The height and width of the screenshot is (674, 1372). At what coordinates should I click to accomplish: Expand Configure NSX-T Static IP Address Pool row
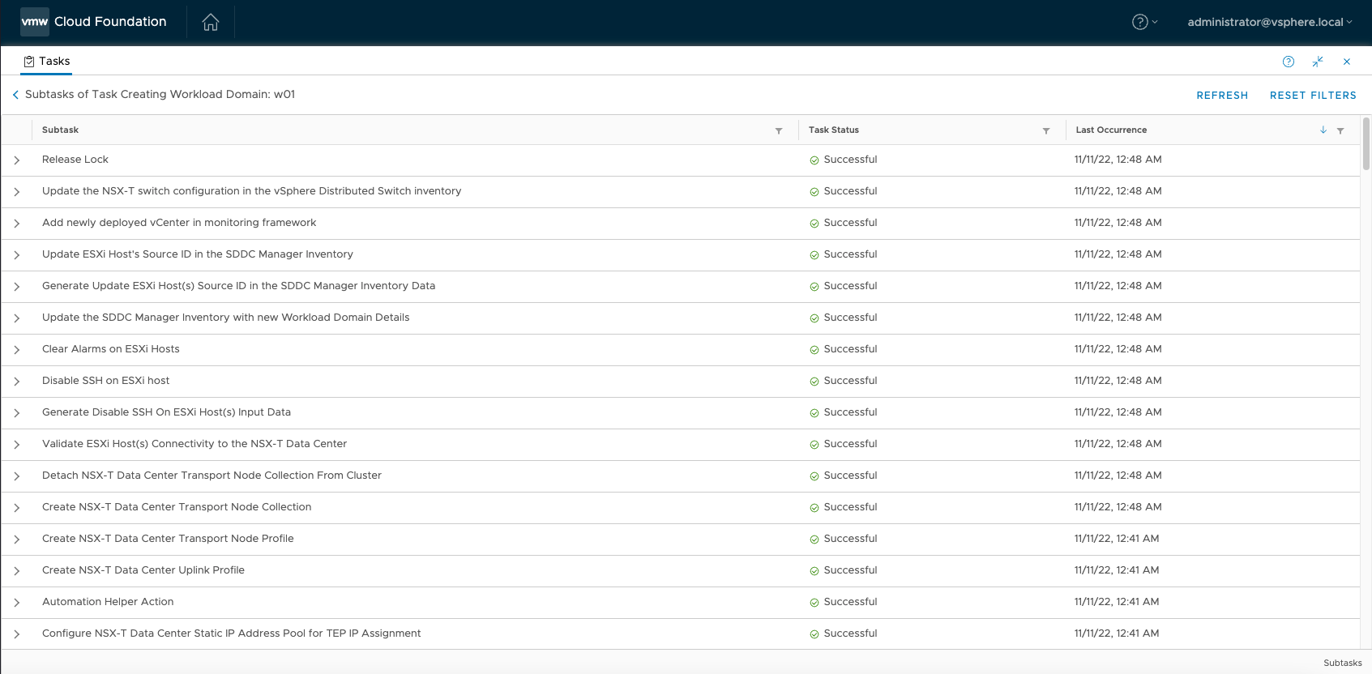[16, 634]
